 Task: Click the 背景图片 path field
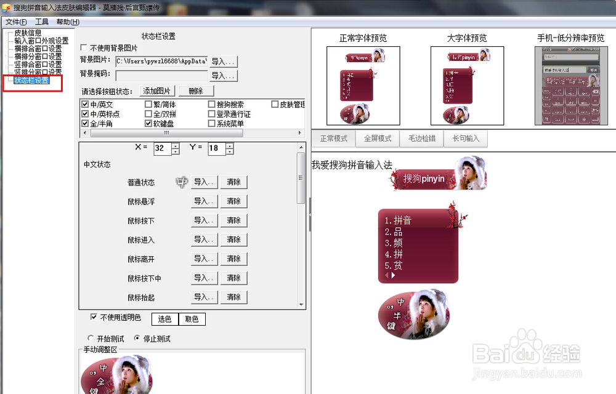pyautogui.click(x=161, y=61)
